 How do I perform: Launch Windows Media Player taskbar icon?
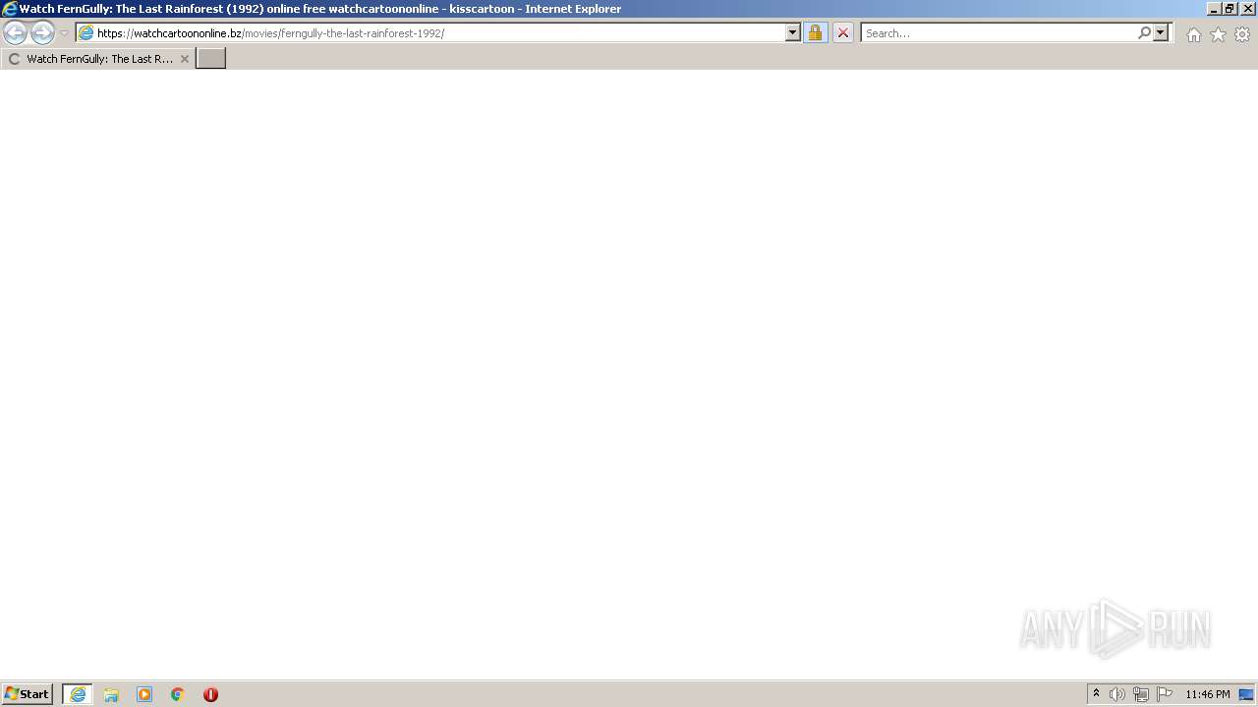click(x=144, y=694)
